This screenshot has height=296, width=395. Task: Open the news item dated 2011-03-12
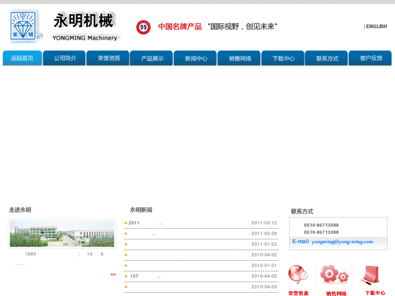[201, 223]
